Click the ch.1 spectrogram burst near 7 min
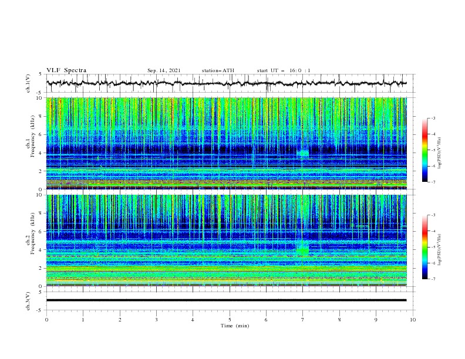Screen dimensions: 465x359 pos(303,154)
